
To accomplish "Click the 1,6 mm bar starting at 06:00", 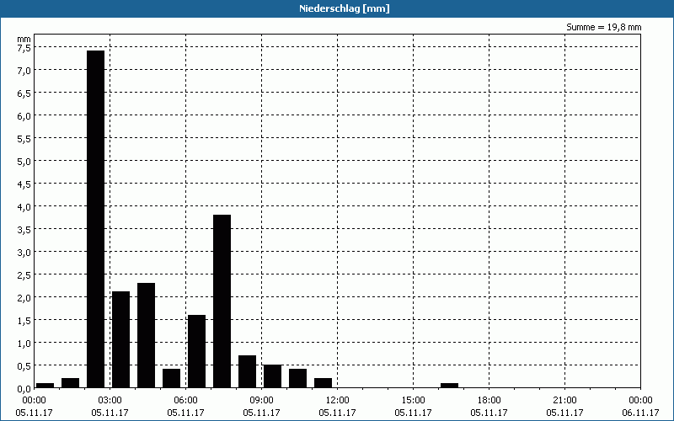I will pyautogui.click(x=196, y=351).
